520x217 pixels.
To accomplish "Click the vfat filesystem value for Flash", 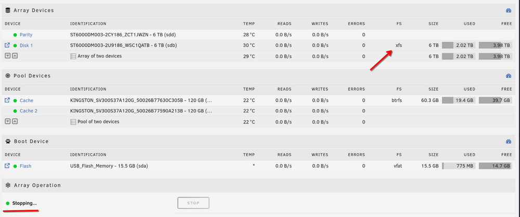I will (x=397, y=166).
